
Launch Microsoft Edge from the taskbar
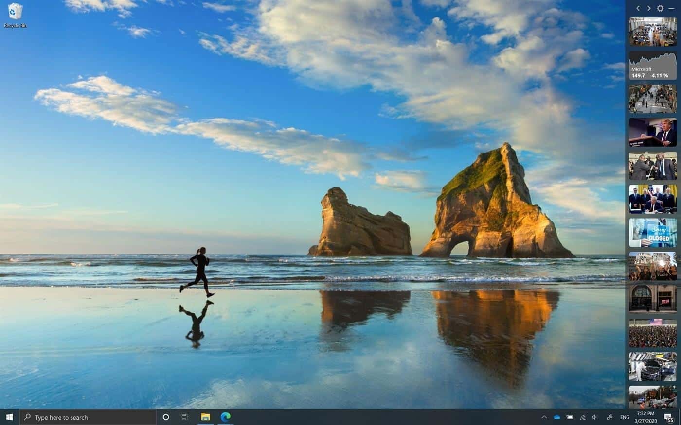pyautogui.click(x=226, y=417)
